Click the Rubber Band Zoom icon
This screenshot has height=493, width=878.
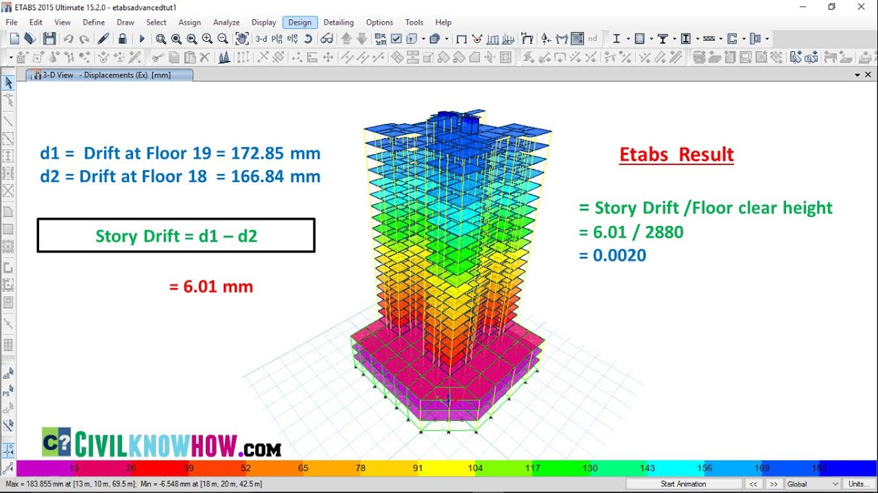coord(161,39)
